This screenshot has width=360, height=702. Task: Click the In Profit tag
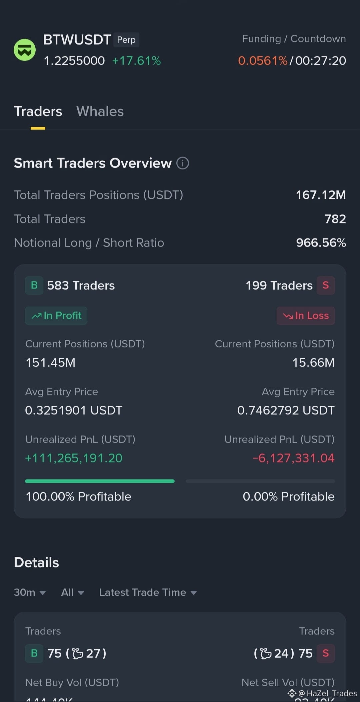[56, 316]
